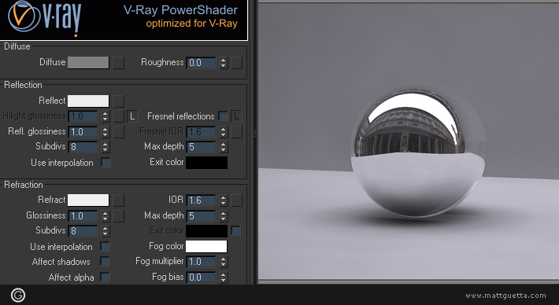This screenshot has width=559, height=305.
Task: Click the Refl. glossiness value field
Action: pyautogui.click(x=83, y=132)
